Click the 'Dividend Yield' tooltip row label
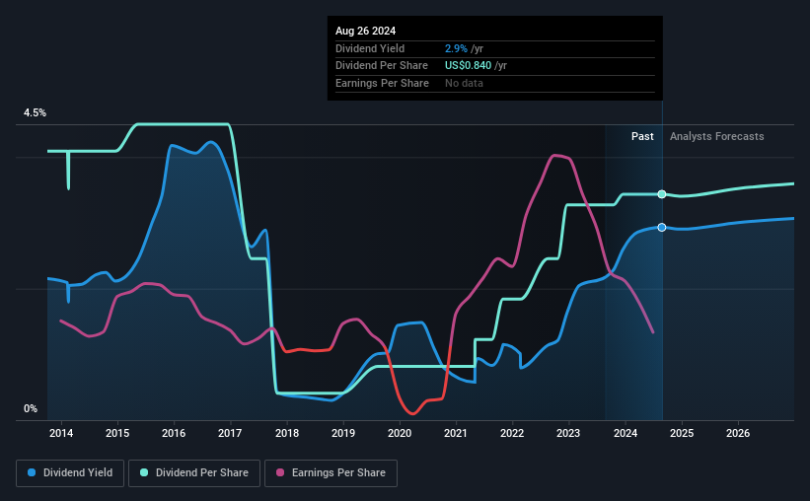This screenshot has height=501, width=810. (370, 48)
